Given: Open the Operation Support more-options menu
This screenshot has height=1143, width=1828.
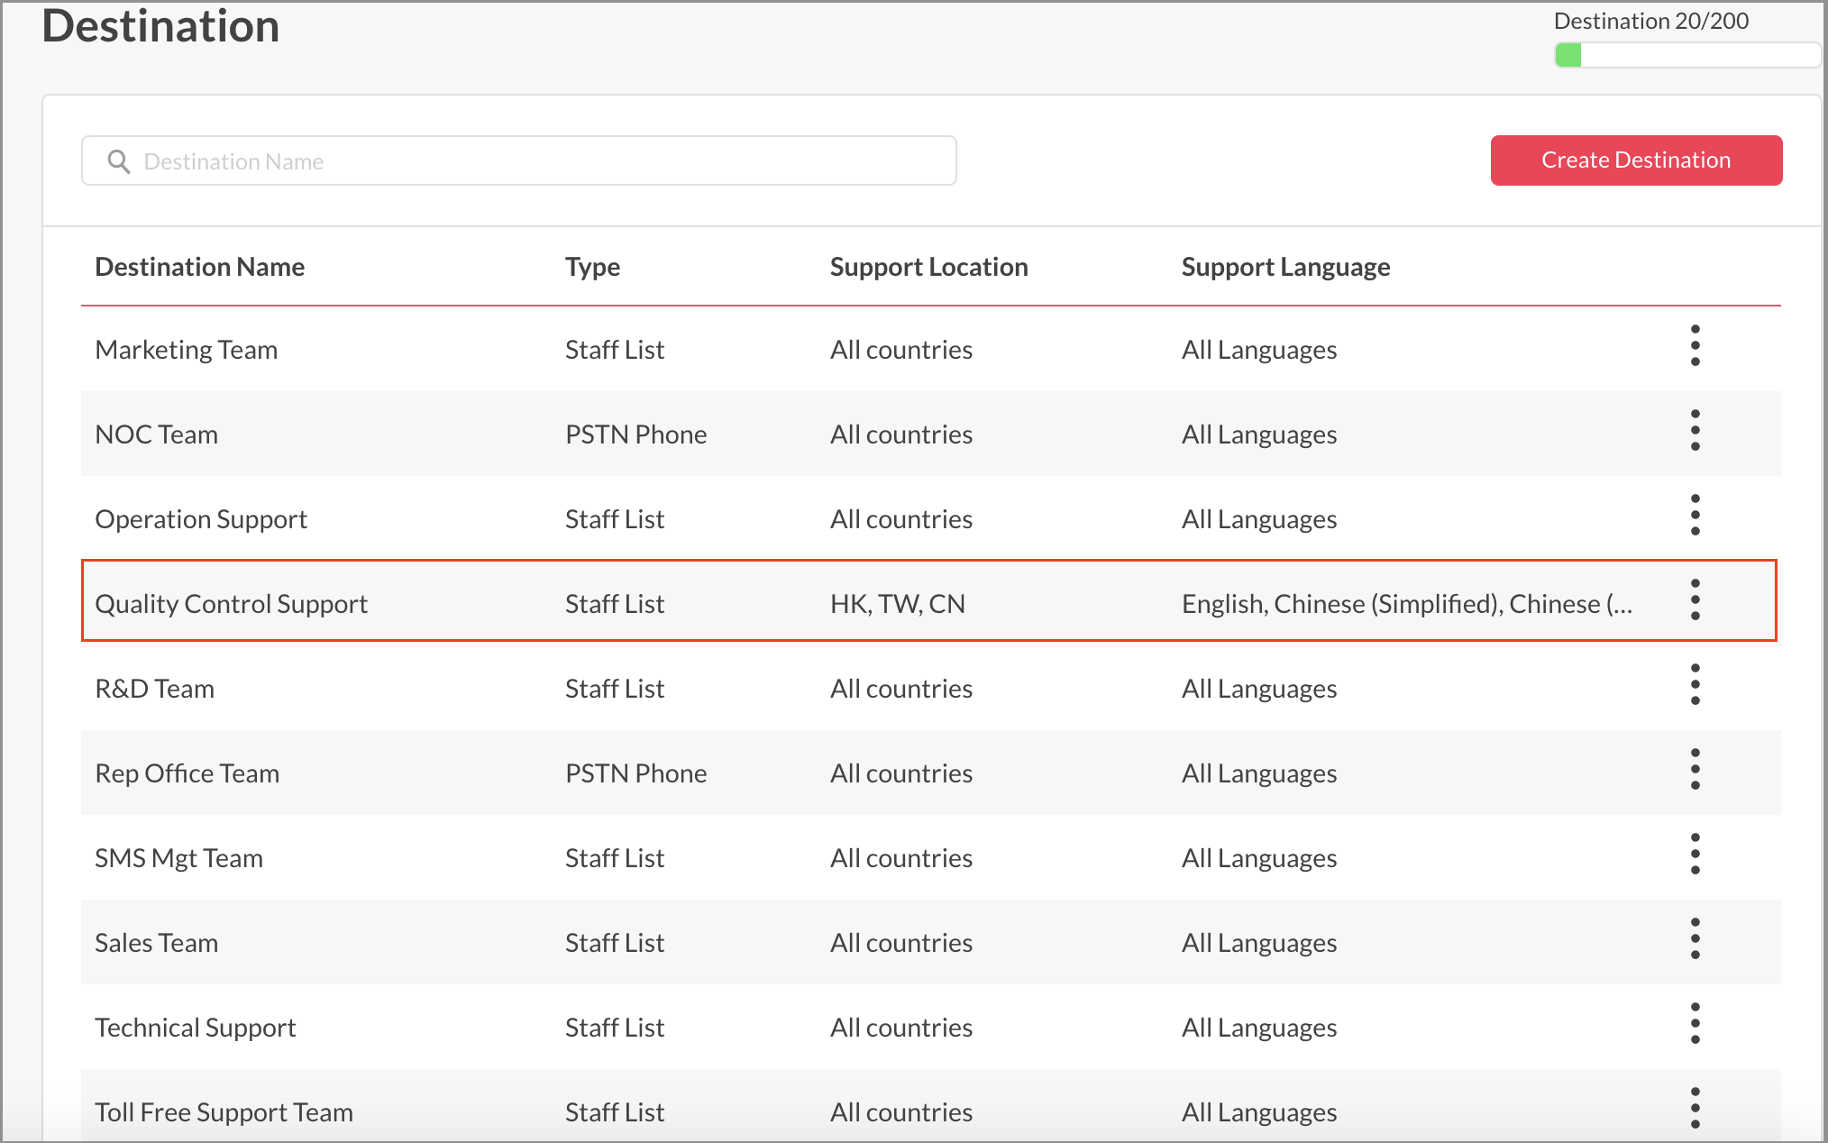Looking at the screenshot, I should [x=1695, y=516].
